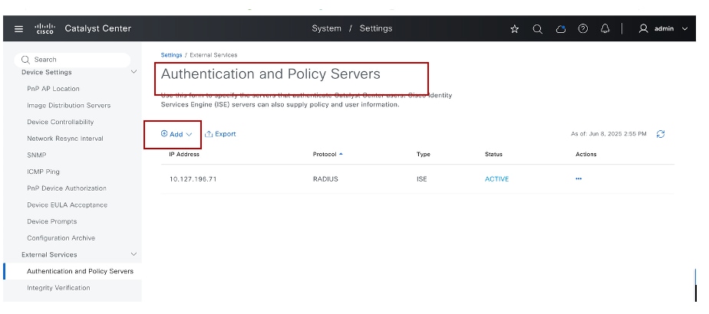
Task: Click the Type column header
Action: (x=424, y=154)
